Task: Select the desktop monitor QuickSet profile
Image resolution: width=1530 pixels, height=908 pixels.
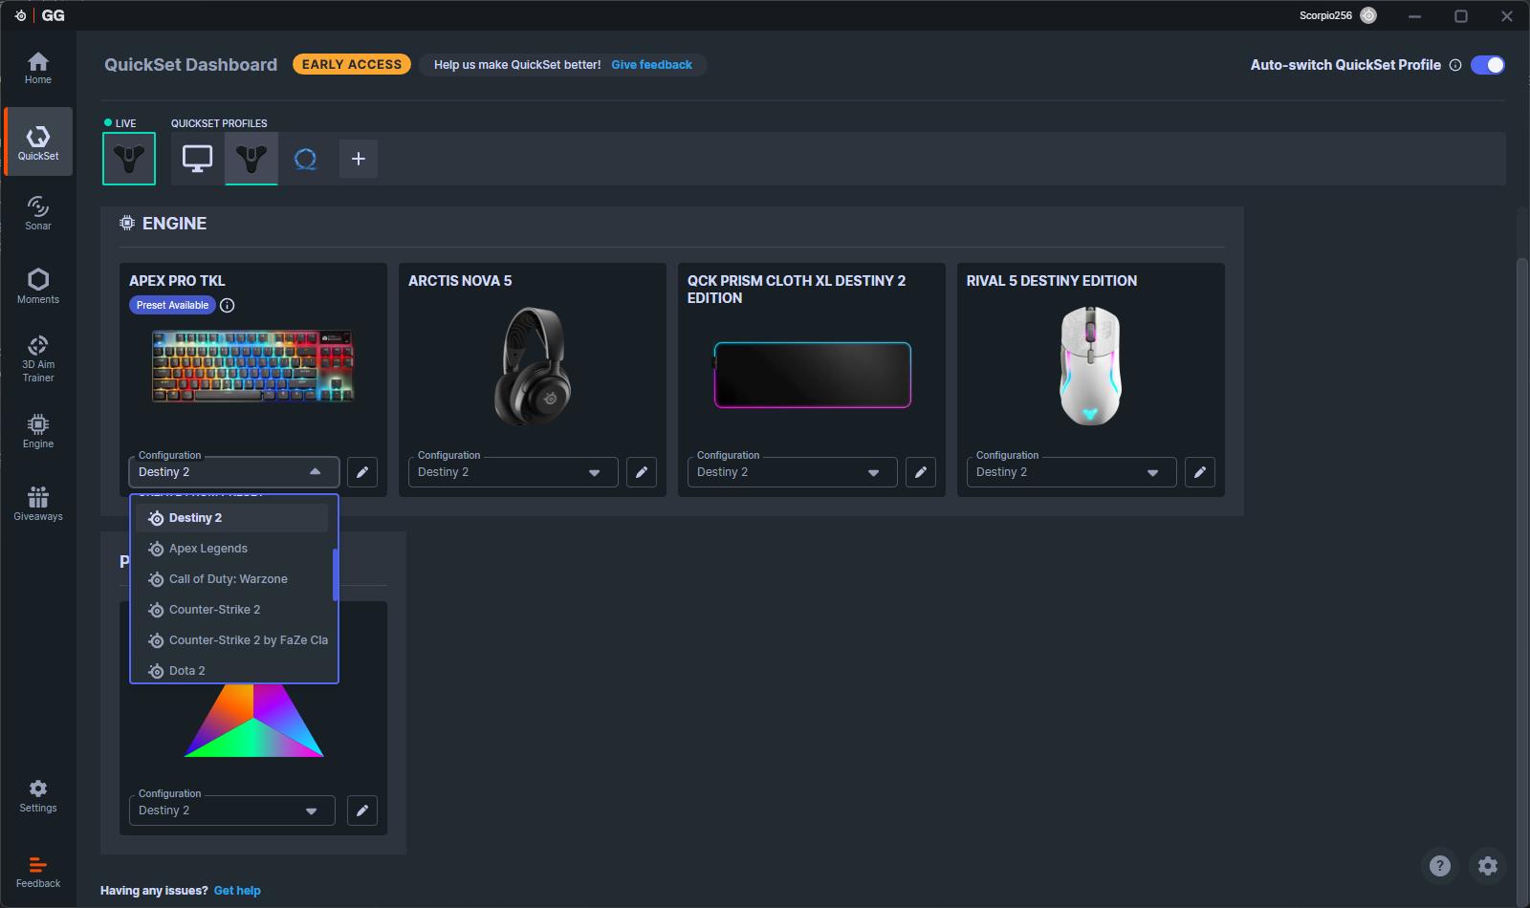Action: pos(198,159)
